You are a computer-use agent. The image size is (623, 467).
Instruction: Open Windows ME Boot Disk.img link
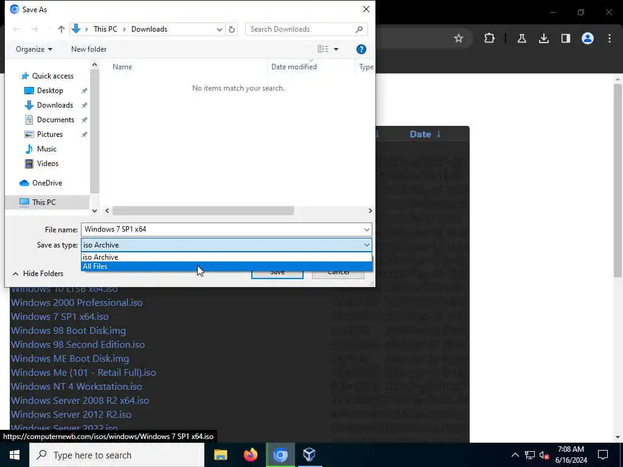click(70, 358)
